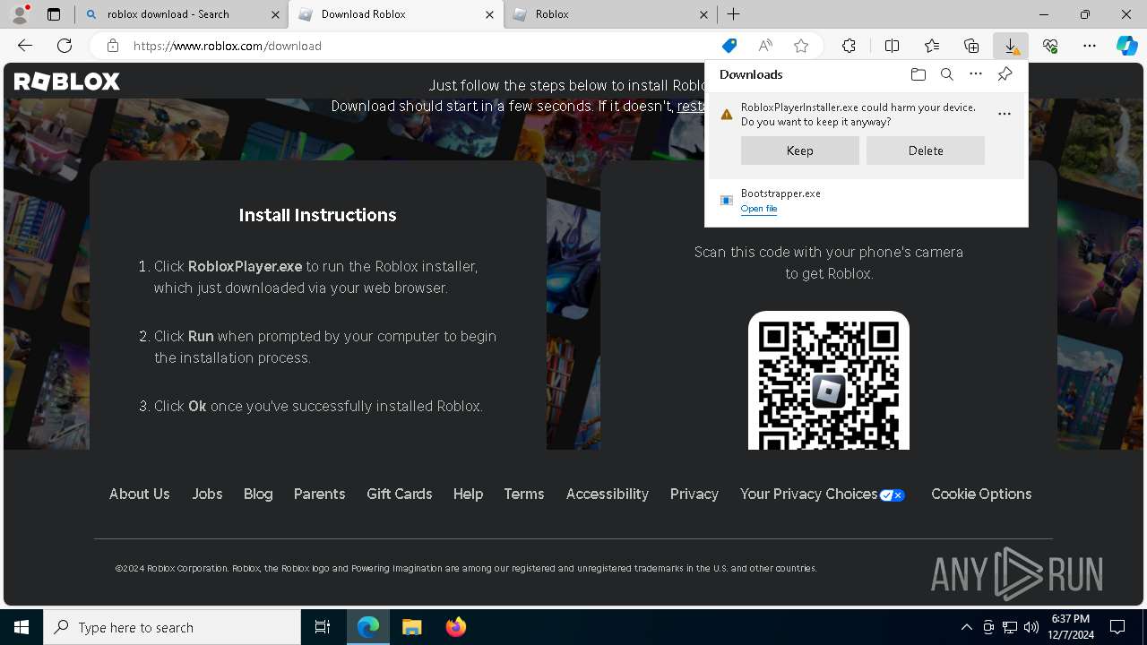1147x645 pixels.
Task: Open Your Privacy Choices link
Action: [823, 494]
